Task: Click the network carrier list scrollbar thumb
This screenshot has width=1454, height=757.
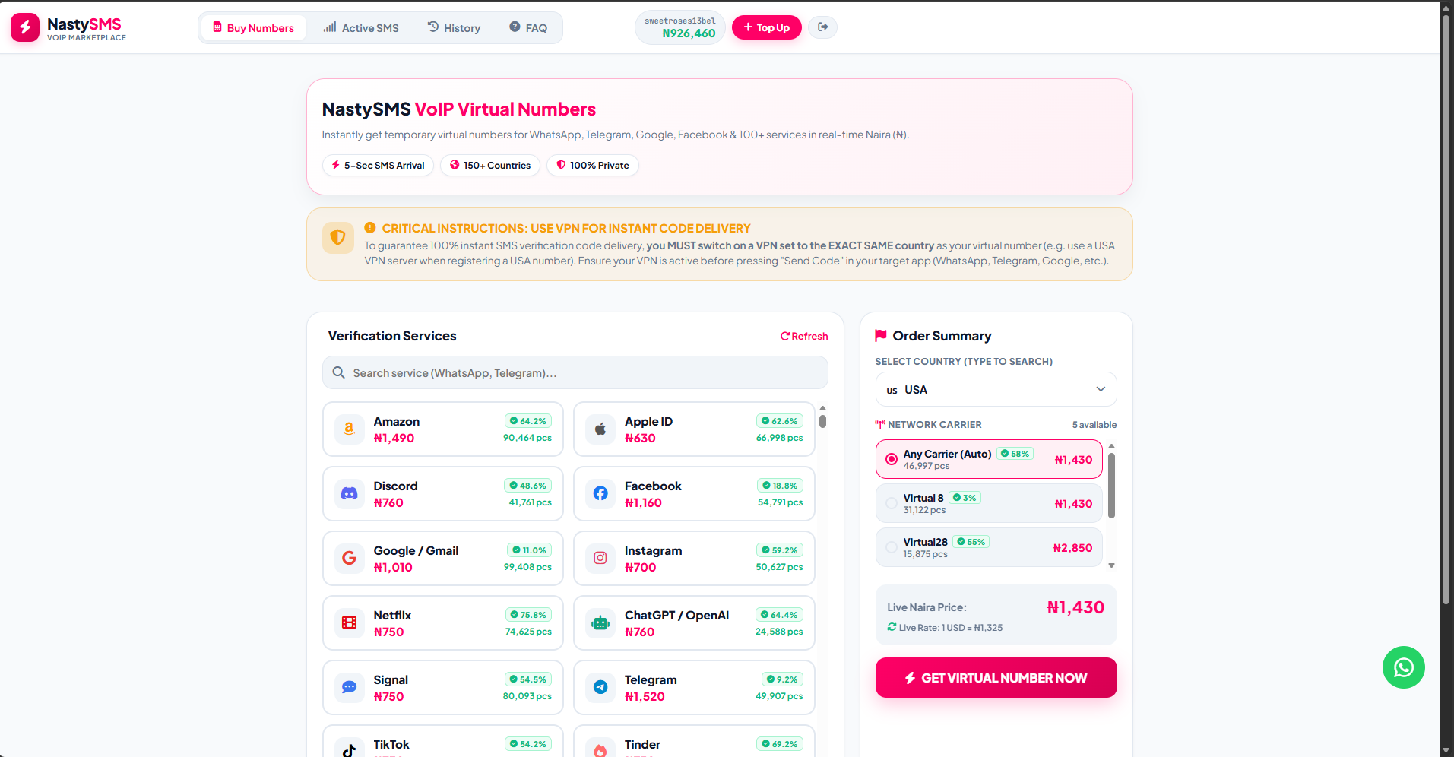Action: (1111, 486)
